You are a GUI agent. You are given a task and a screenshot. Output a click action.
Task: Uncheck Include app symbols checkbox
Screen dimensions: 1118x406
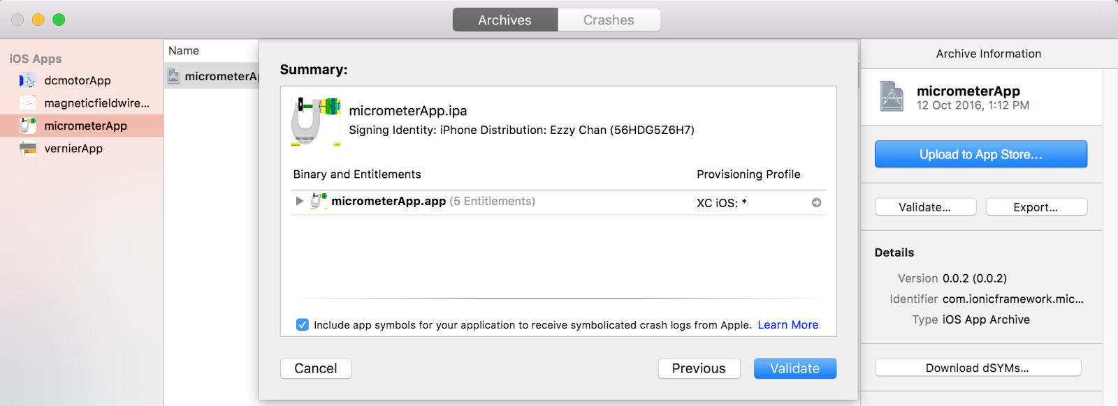pos(303,324)
